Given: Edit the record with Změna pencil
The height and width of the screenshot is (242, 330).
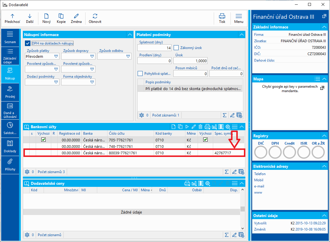Looking at the screenshot, I should coord(76,18).
